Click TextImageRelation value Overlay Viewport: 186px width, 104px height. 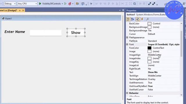(152, 79)
